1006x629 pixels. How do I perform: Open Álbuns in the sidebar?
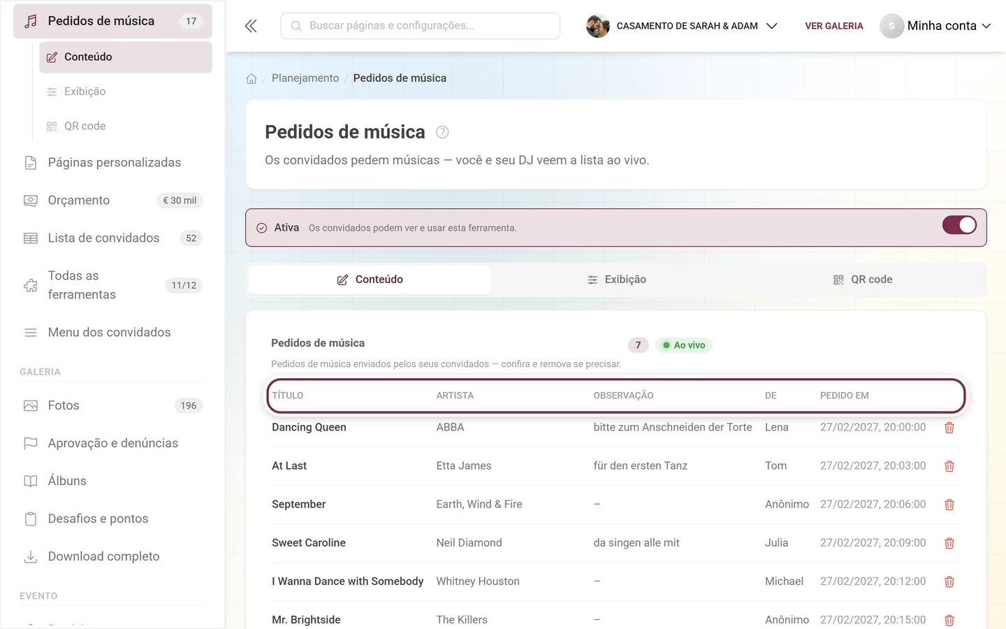(x=112, y=481)
